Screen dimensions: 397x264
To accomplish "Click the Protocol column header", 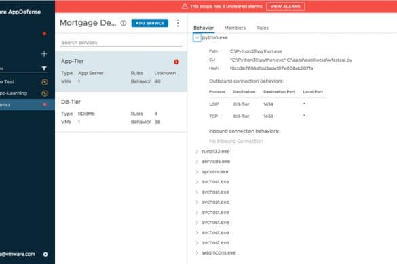I will pyautogui.click(x=217, y=92).
